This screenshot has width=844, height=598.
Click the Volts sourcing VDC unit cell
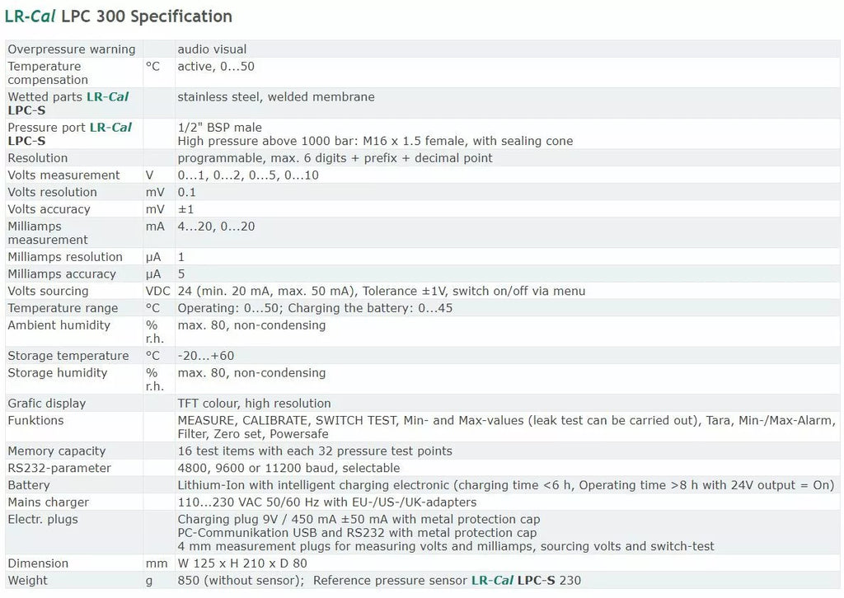pos(157,291)
